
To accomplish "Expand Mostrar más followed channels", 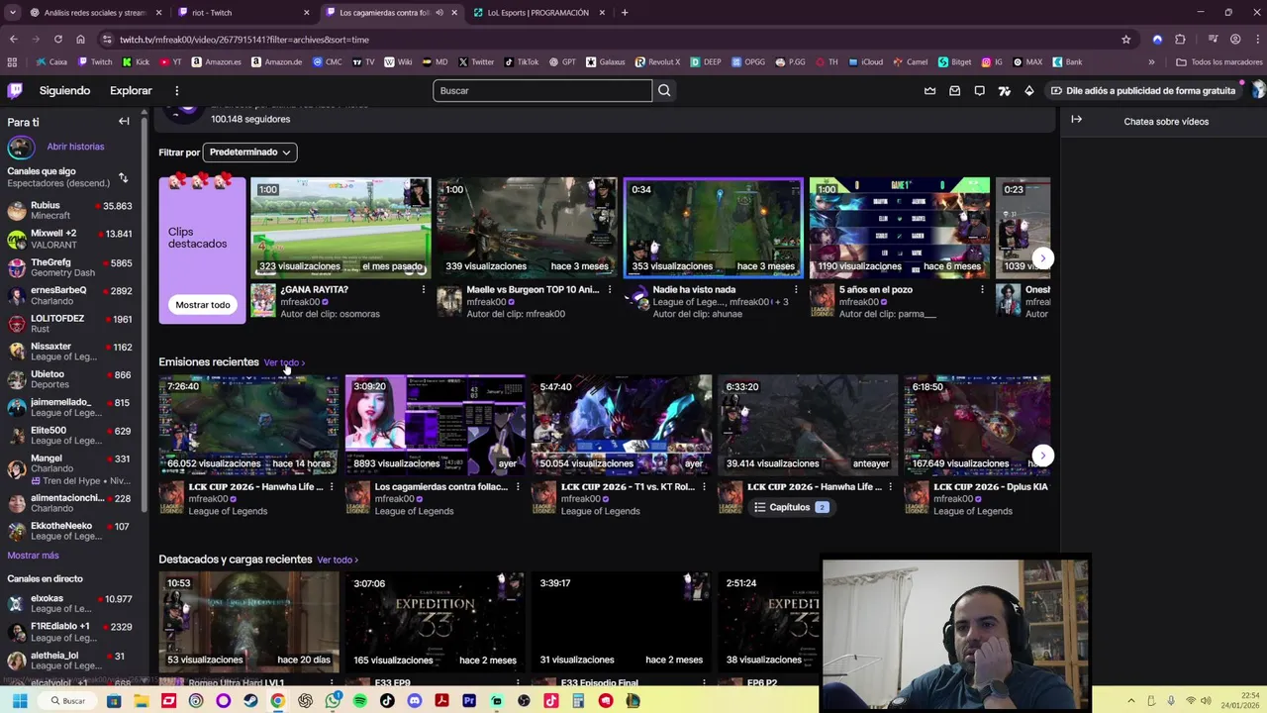I will point(33,556).
